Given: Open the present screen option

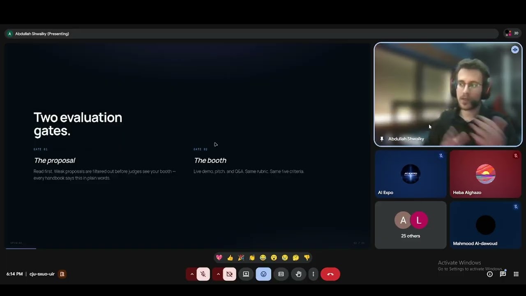Looking at the screenshot, I should tap(246, 274).
